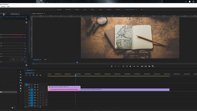Open the Window menu

tap(3, 6)
